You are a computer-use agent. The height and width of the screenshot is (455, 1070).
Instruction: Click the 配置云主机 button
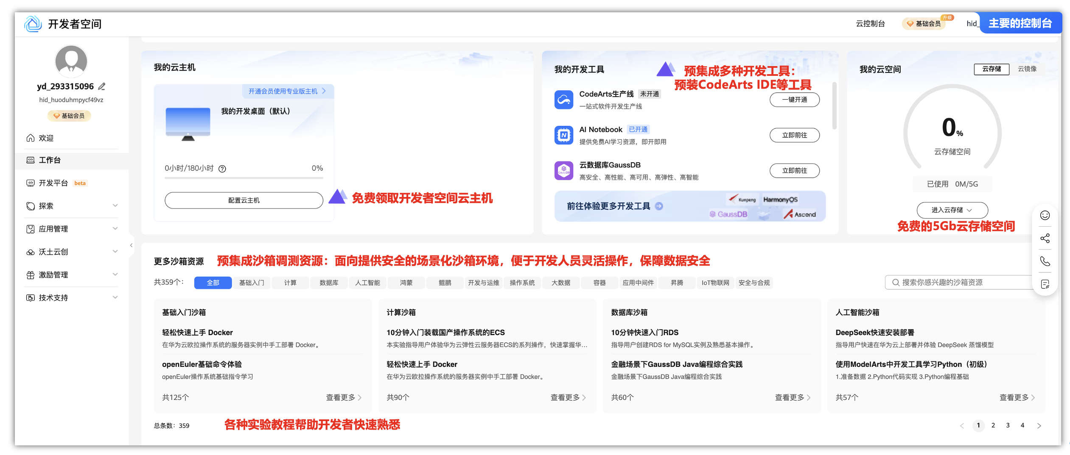pyautogui.click(x=244, y=200)
